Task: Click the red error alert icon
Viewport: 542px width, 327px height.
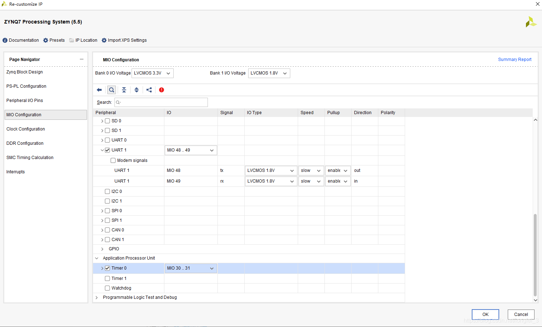Action: 162,90
